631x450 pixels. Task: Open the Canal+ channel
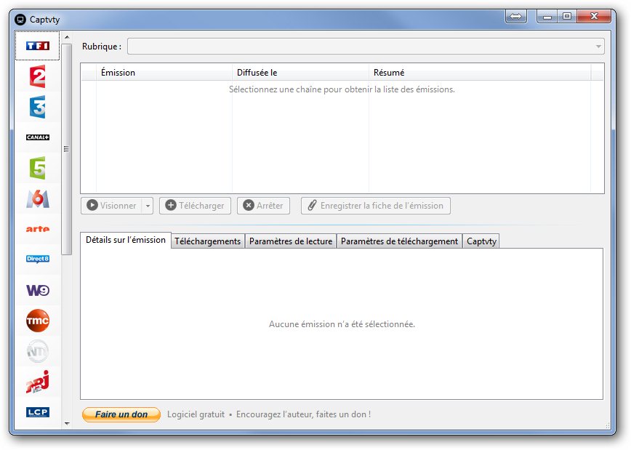click(38, 137)
